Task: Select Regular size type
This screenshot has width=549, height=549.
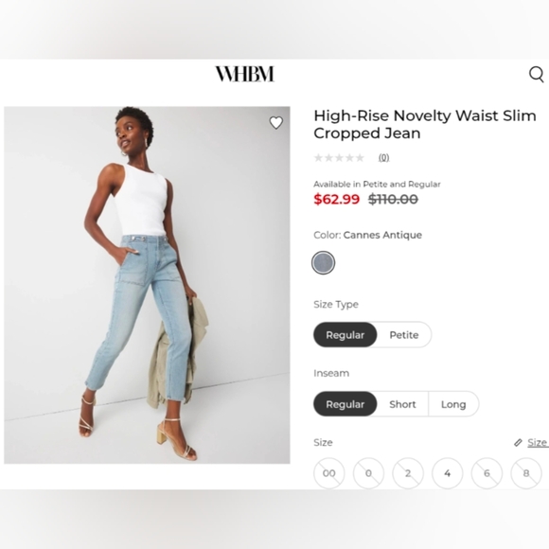Action: pyautogui.click(x=345, y=335)
